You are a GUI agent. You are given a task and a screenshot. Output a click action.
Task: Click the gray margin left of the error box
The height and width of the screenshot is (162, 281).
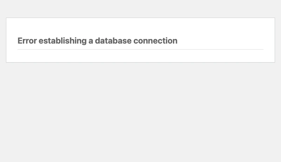[x=3, y=40]
